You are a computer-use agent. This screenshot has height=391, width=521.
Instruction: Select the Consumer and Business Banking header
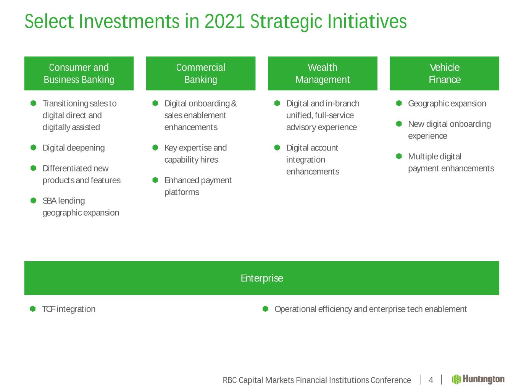pos(79,73)
